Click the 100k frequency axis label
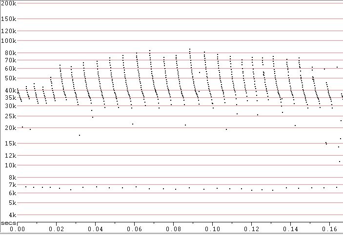This screenshot has width=343, height=235. (x=8, y=40)
